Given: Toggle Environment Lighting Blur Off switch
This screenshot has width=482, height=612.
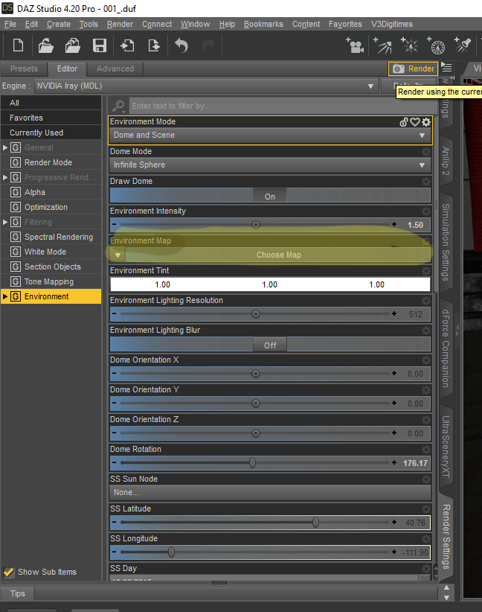Looking at the screenshot, I should [270, 345].
